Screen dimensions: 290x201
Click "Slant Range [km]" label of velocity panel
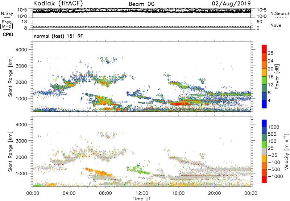[10, 152]
